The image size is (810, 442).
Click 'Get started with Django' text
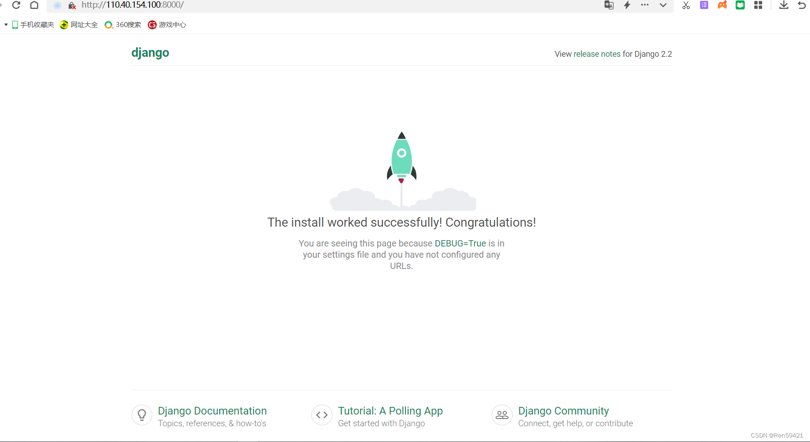pyautogui.click(x=382, y=424)
